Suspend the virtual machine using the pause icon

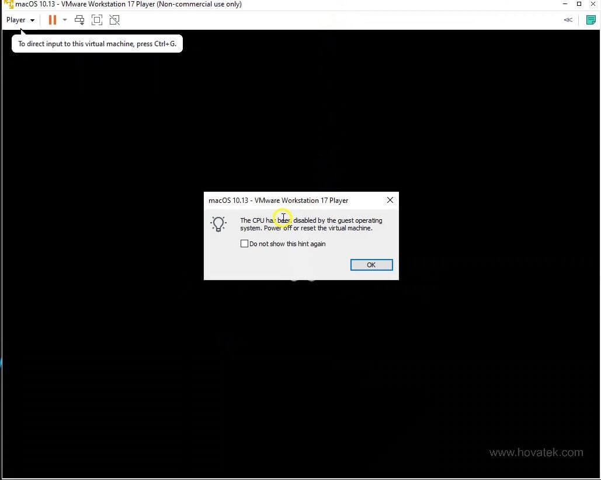(x=52, y=19)
